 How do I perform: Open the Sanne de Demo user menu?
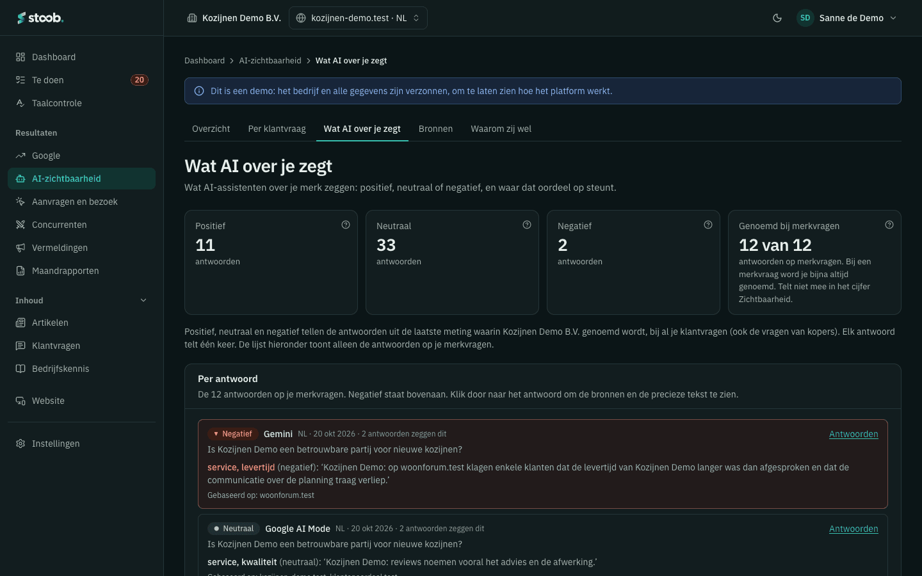click(846, 18)
